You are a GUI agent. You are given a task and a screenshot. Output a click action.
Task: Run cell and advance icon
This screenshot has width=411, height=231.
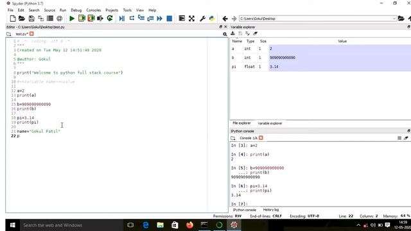pyautogui.click(x=91, y=19)
